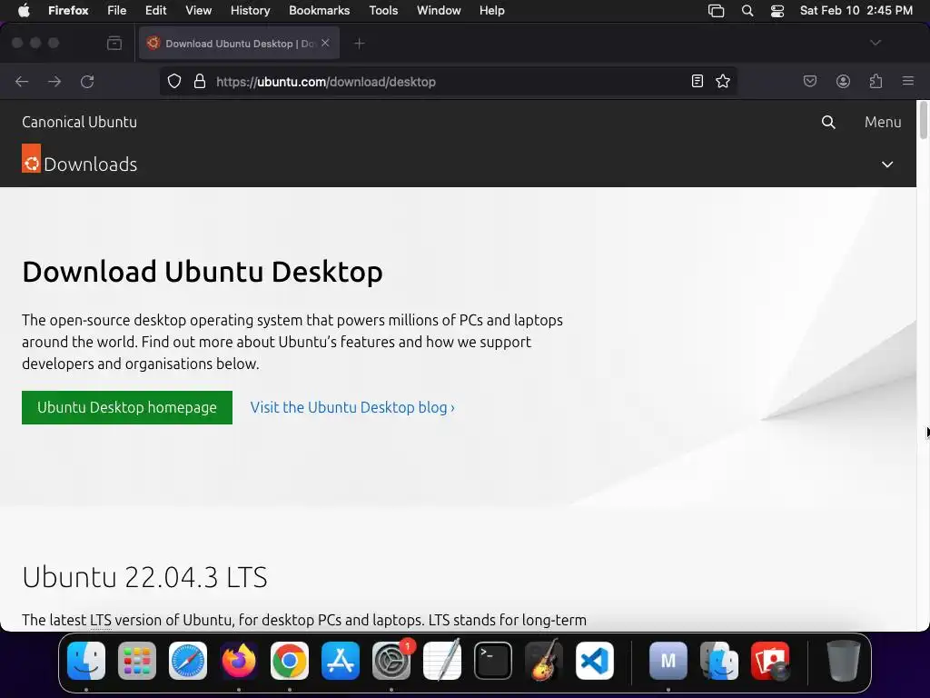Bookmark this page with the star icon
The width and height of the screenshot is (930, 698).
[722, 81]
